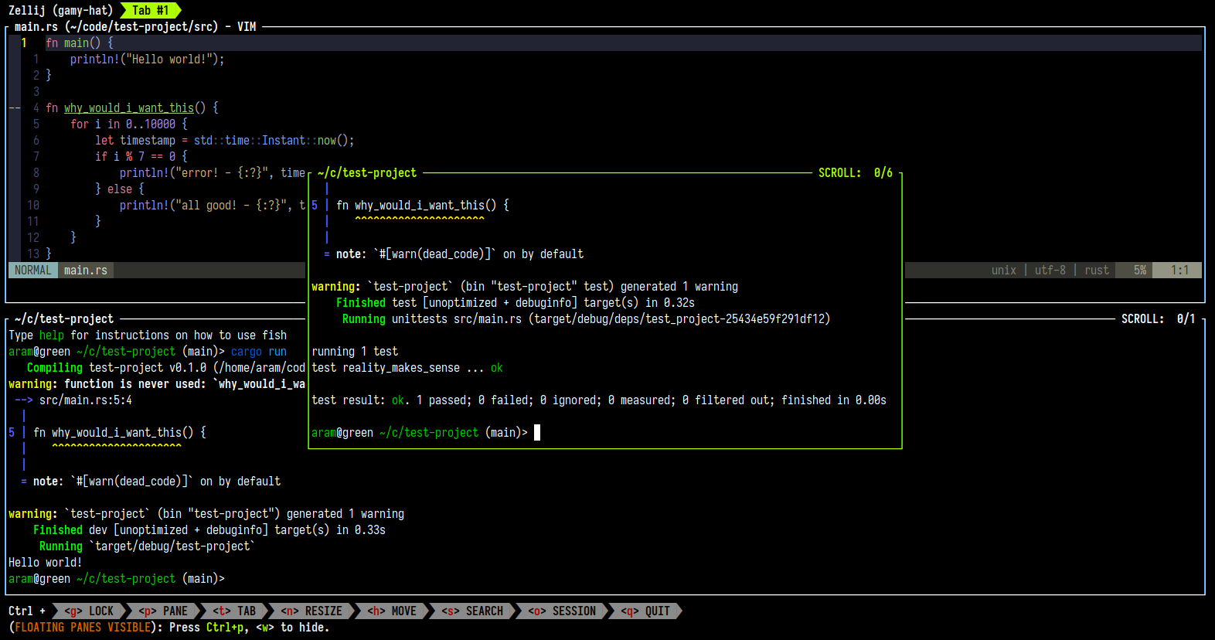Click the TAB mode item in status bar
Screen dimensions: 1215x640
[234, 611]
